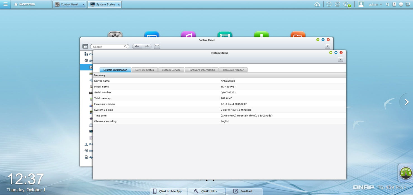Select second desktop page dot

point(206,180)
